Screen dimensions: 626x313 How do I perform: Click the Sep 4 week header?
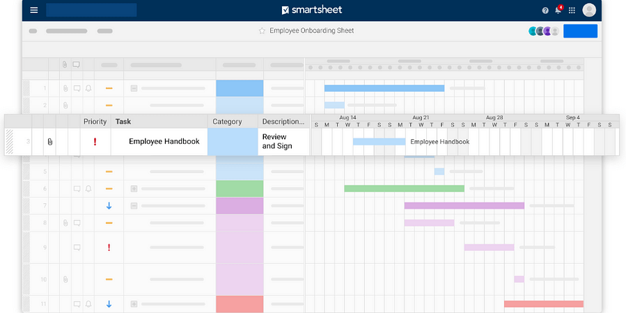(x=572, y=118)
